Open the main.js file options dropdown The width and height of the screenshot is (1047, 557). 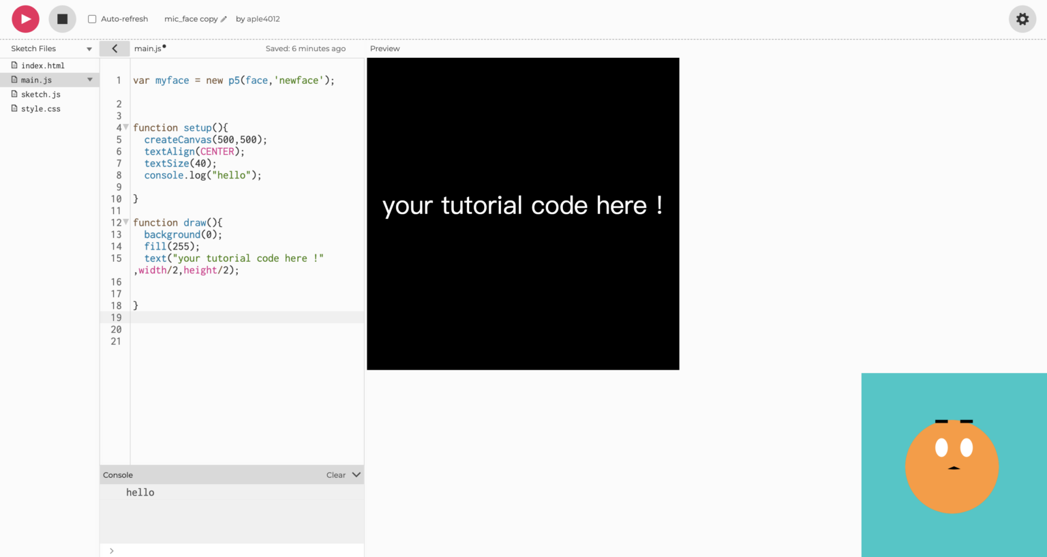click(89, 79)
